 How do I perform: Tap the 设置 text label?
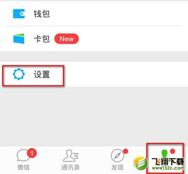(x=42, y=74)
